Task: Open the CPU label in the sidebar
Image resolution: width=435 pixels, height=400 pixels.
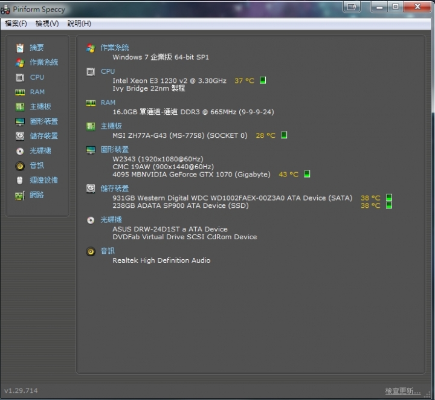Action: pos(37,77)
